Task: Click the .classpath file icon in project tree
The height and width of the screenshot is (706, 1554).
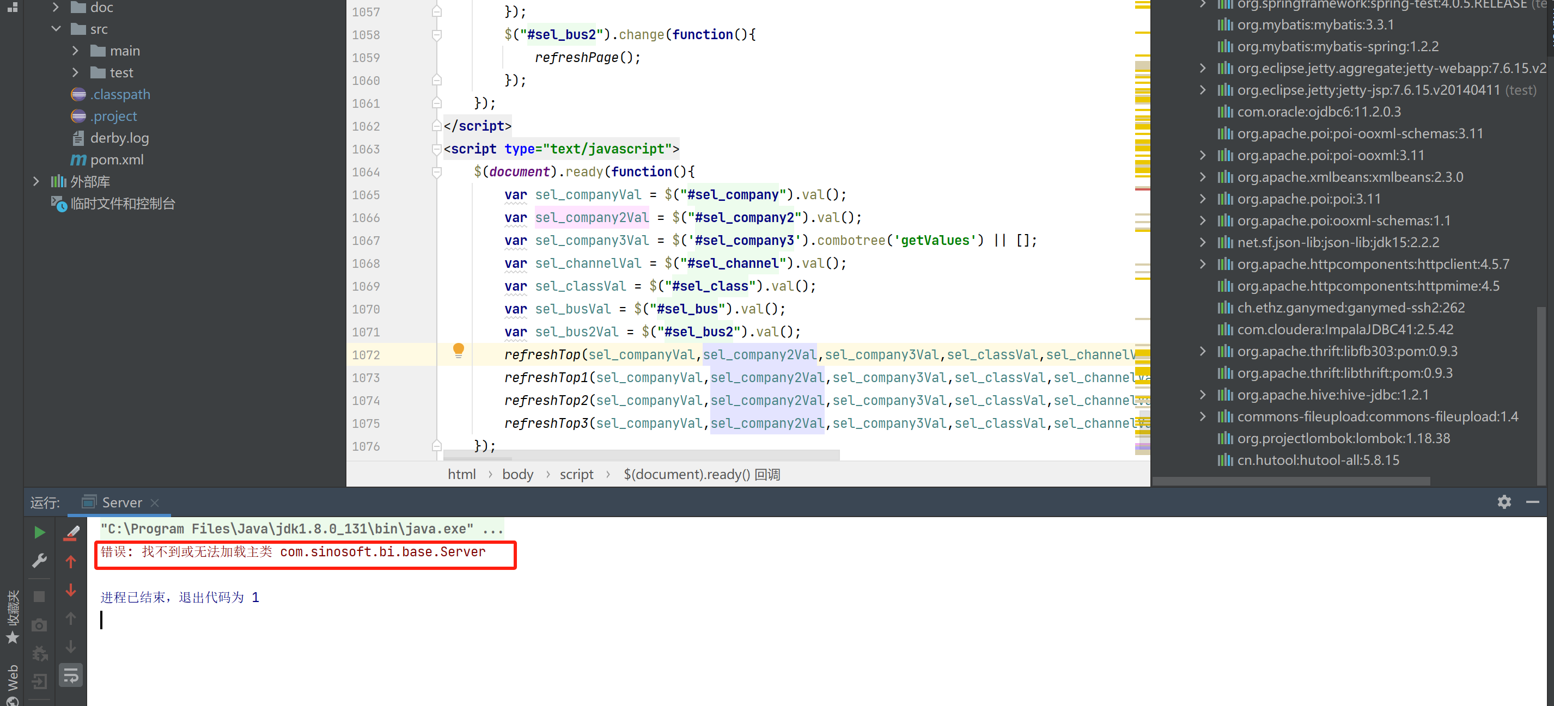Action: coord(78,94)
